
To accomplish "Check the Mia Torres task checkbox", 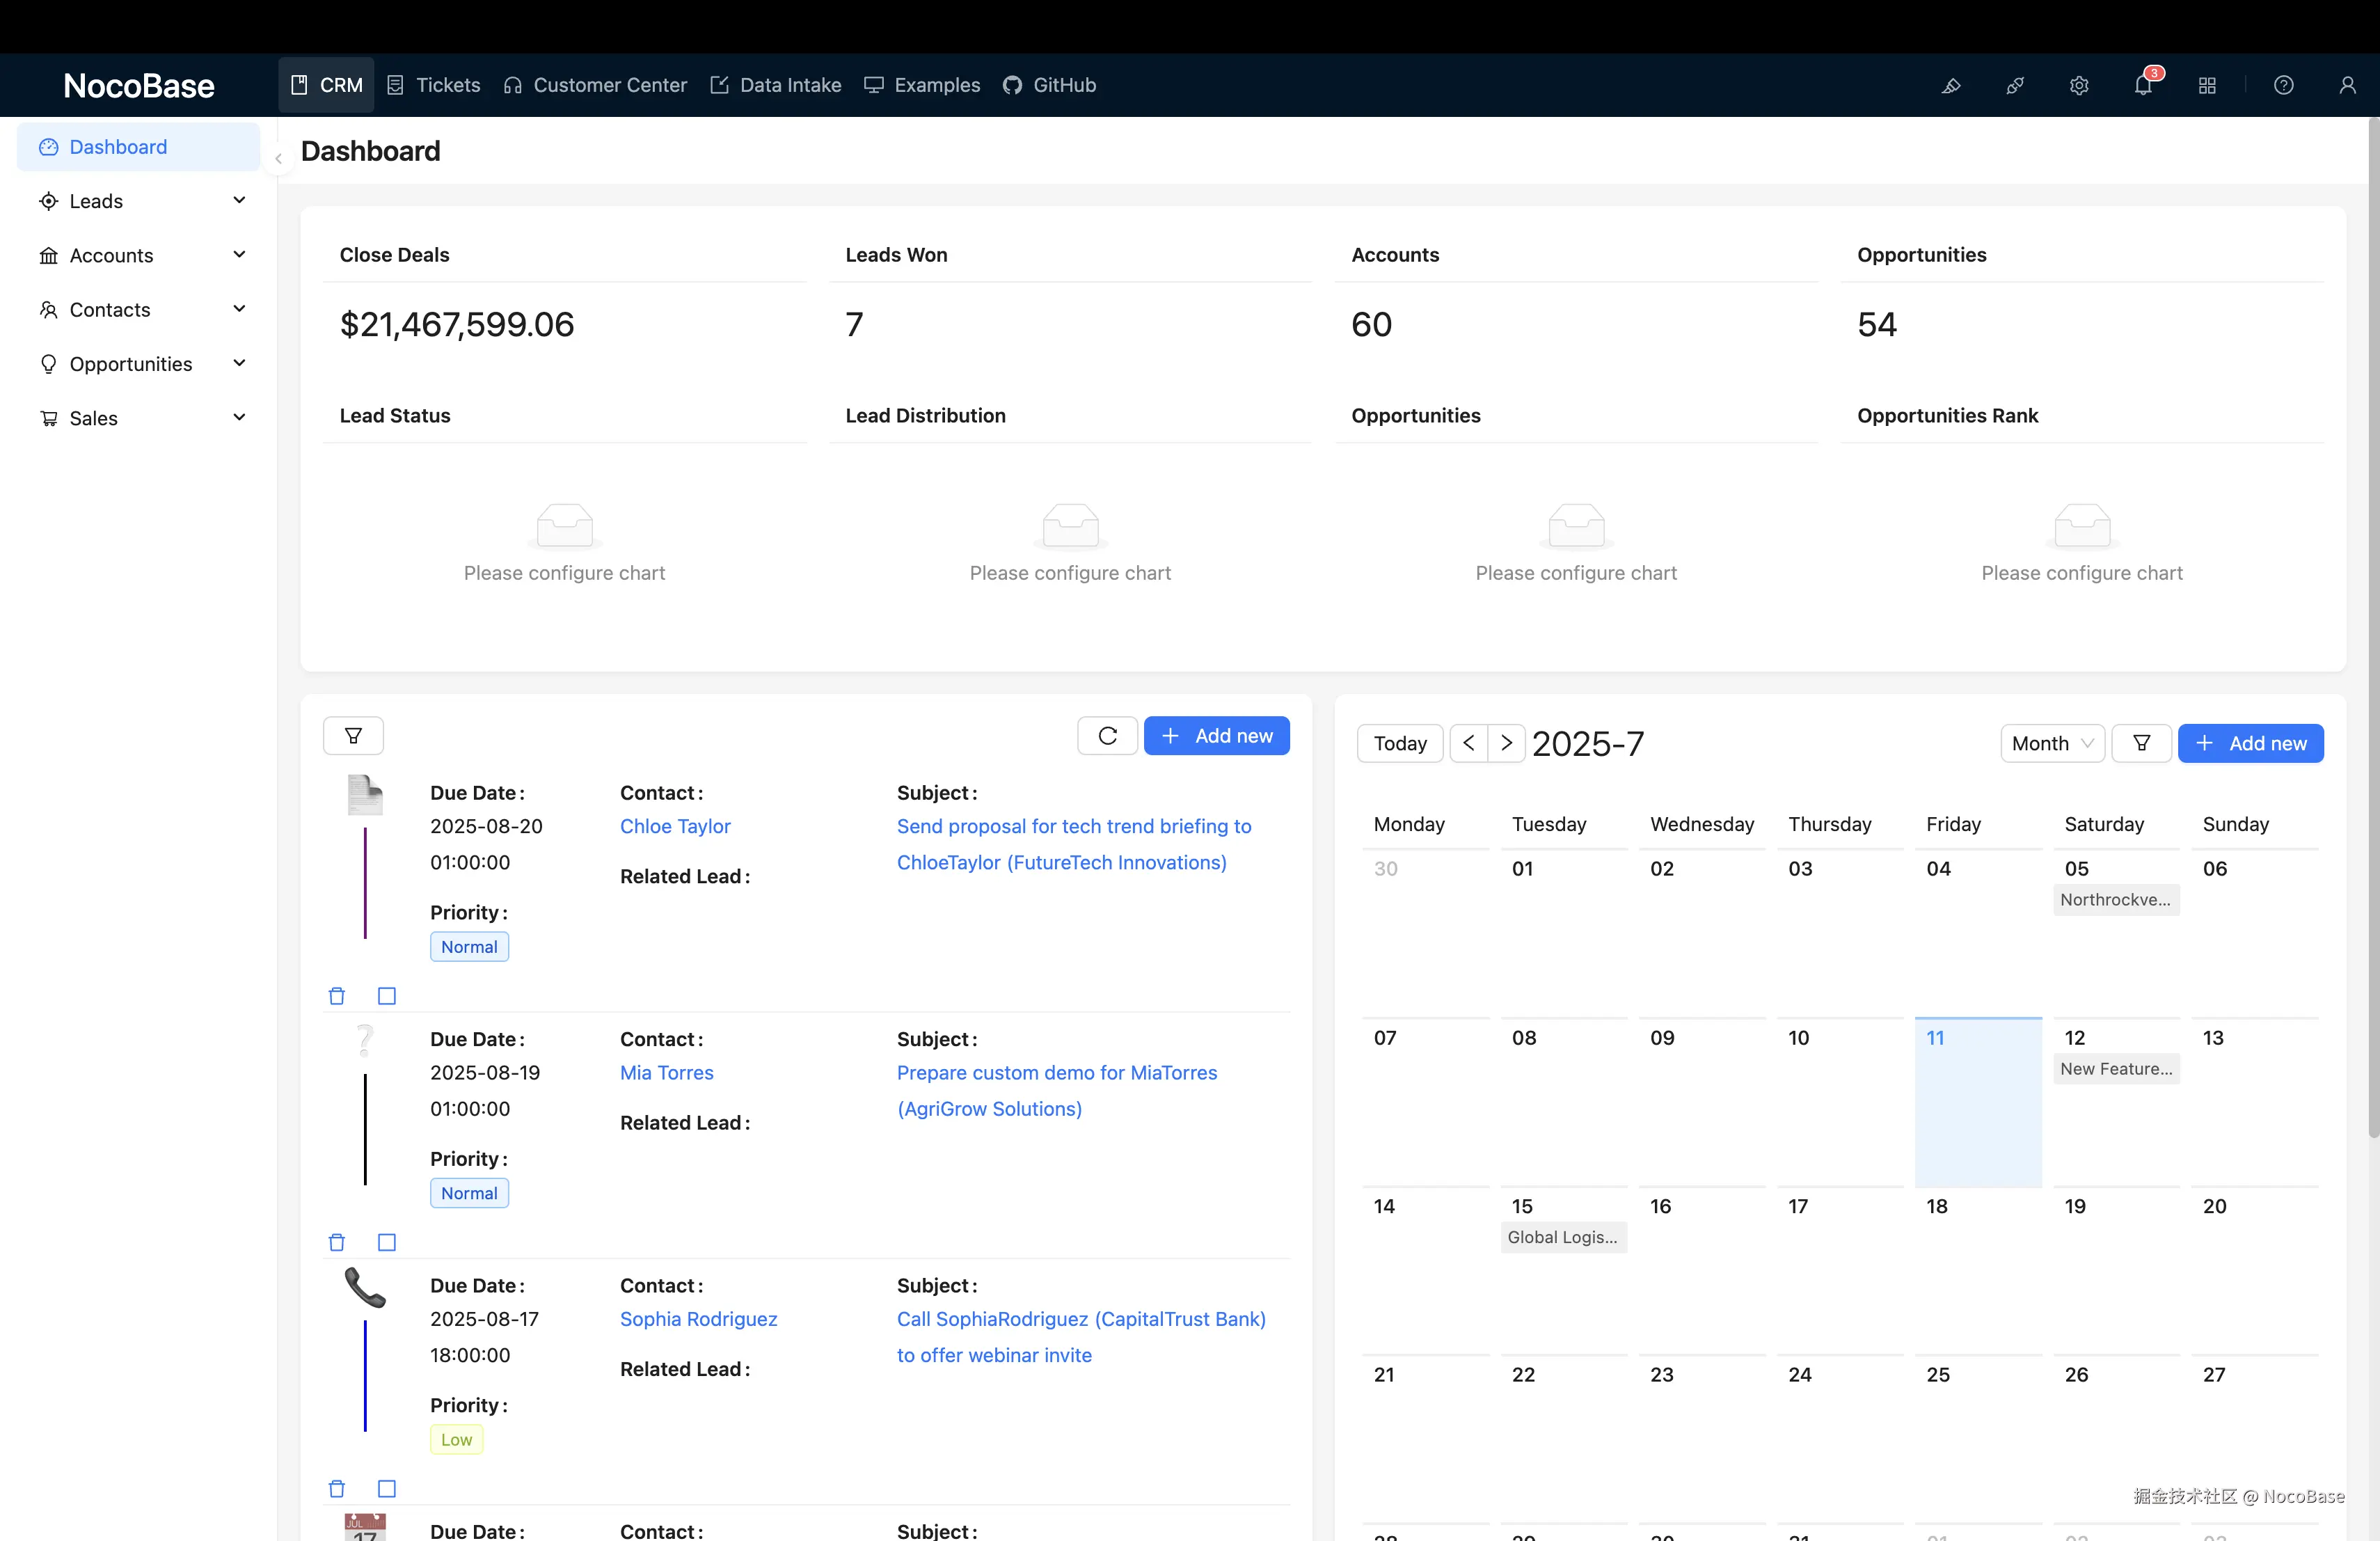I will (387, 1242).
